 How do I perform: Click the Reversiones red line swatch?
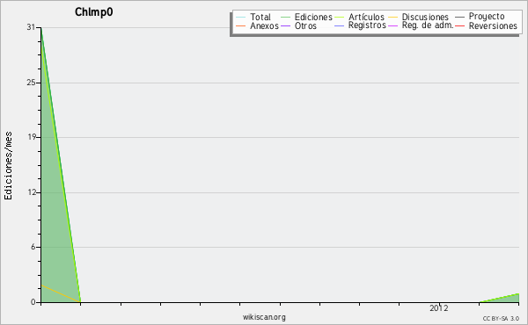(459, 25)
